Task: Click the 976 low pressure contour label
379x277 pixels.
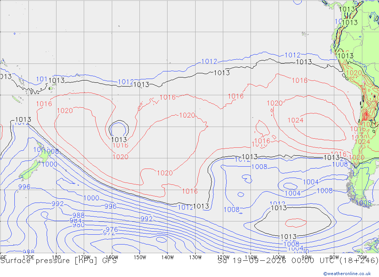Action: pos(112,229)
